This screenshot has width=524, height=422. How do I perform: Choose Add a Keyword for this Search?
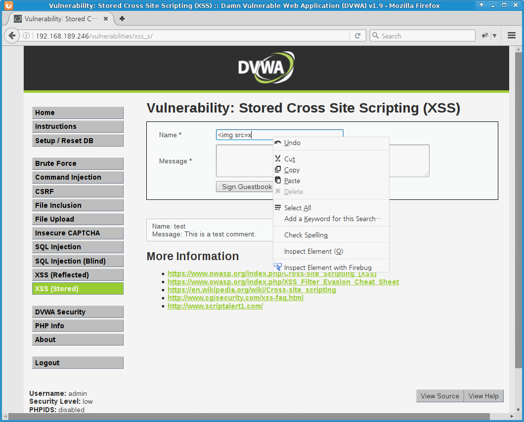coord(331,219)
